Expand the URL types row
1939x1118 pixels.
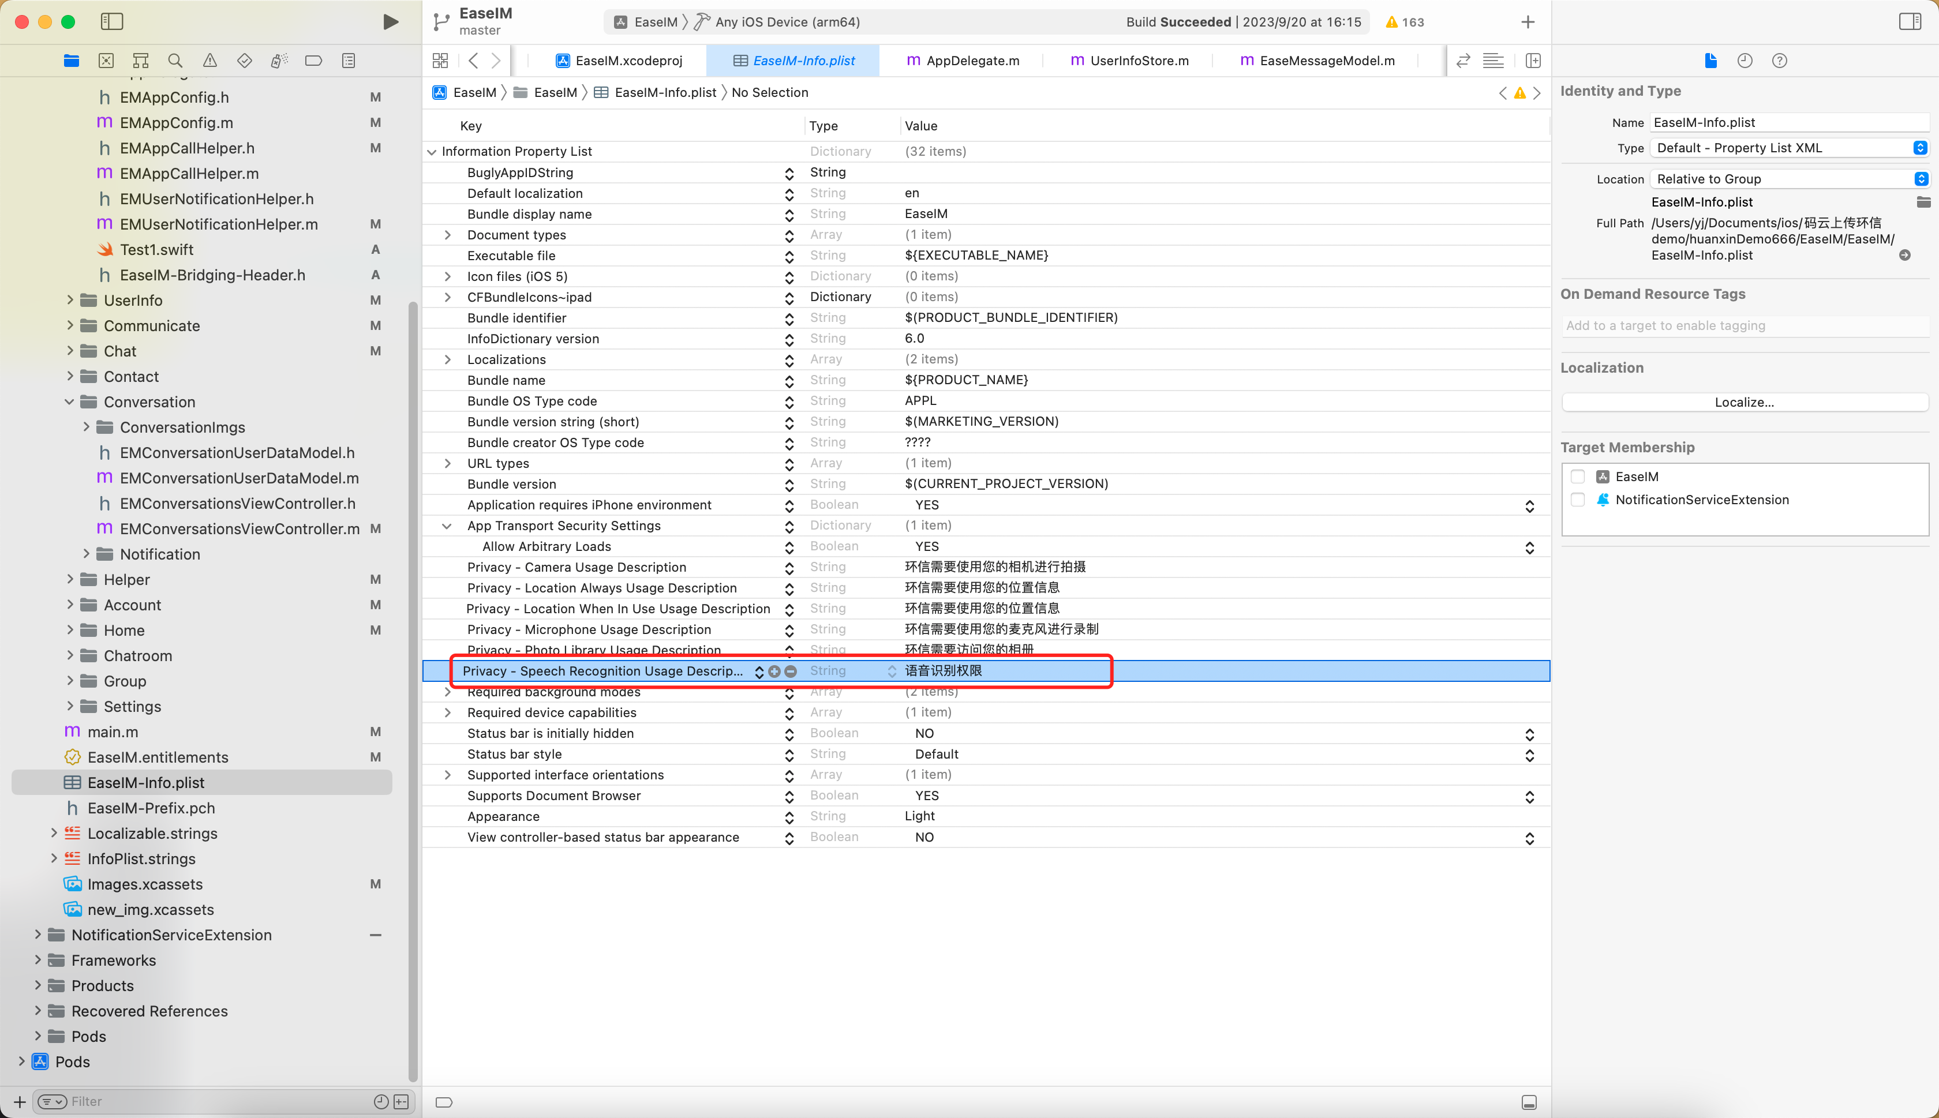447,463
